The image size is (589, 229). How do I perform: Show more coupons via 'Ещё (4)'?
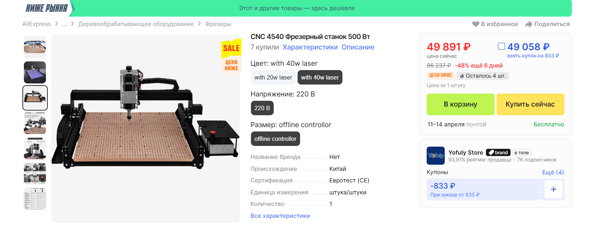coord(552,172)
